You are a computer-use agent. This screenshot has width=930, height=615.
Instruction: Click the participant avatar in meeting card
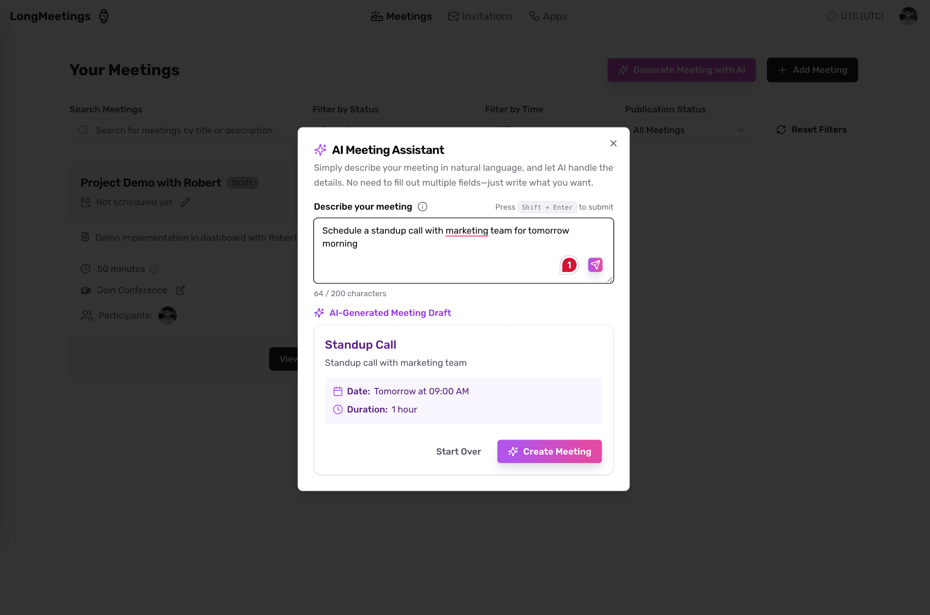(x=168, y=315)
